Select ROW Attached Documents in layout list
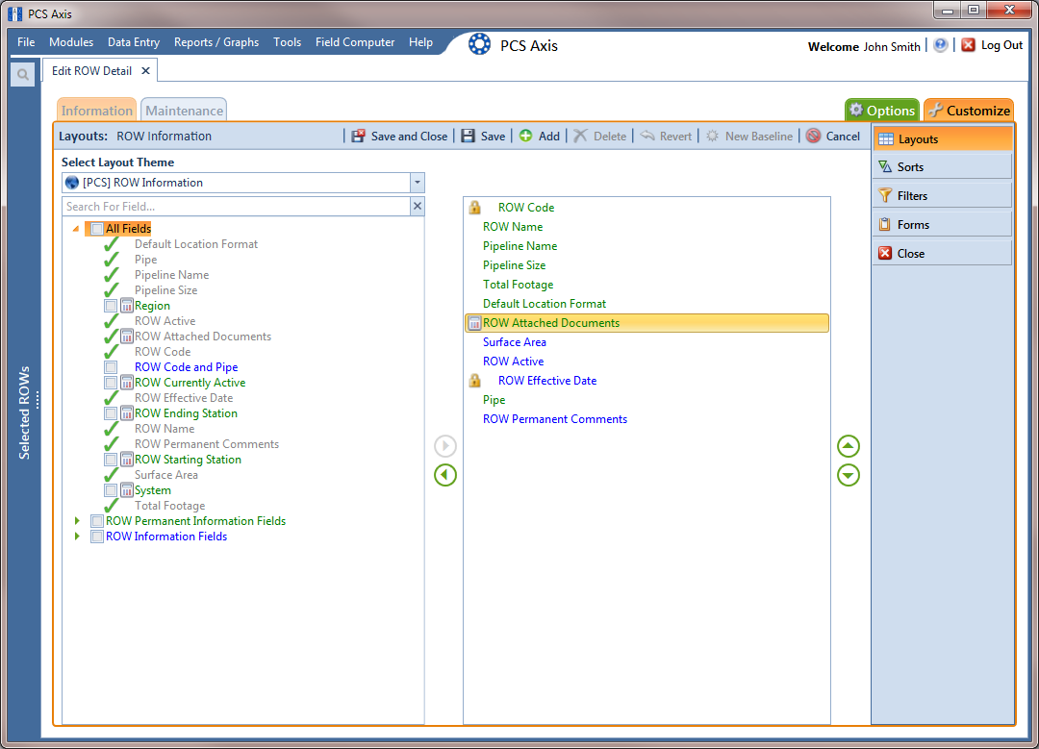The width and height of the screenshot is (1039, 749). [646, 322]
